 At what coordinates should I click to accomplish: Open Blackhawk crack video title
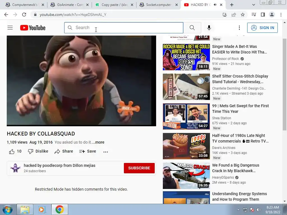(235, 168)
